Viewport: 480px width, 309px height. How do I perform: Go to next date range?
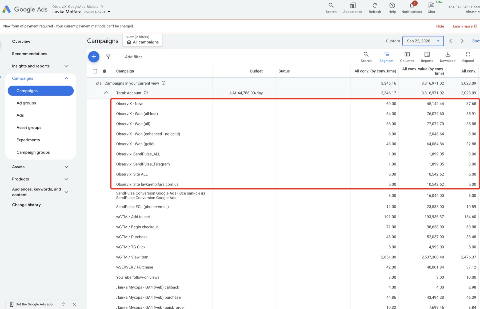point(462,41)
